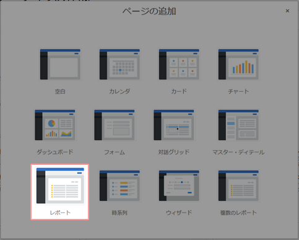Pick the フォーム form page icon
The width and height of the screenshot is (299, 240).
point(115,125)
